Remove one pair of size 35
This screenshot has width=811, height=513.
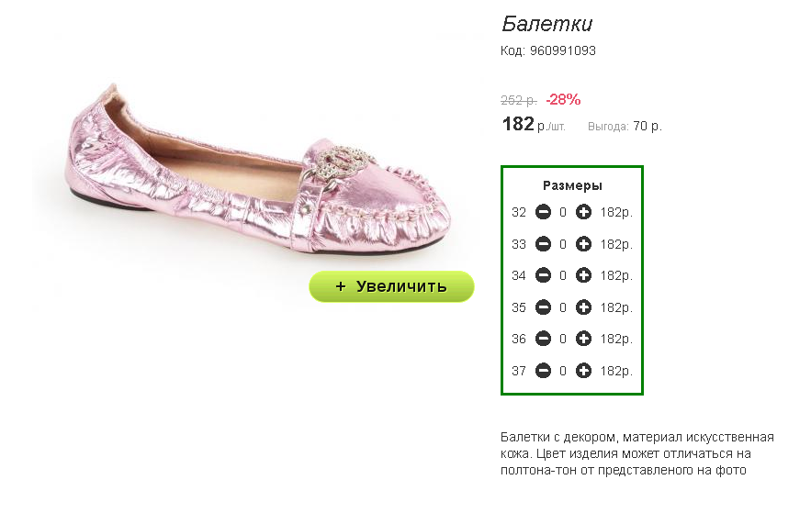click(x=543, y=307)
